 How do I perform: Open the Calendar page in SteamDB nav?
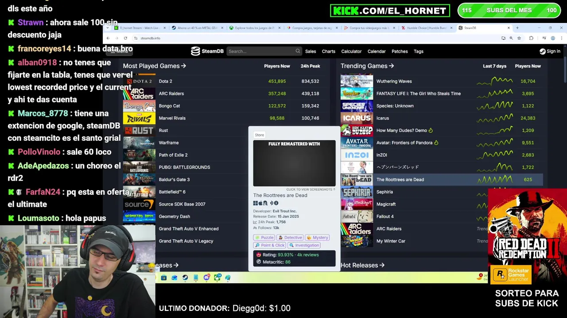tap(377, 51)
